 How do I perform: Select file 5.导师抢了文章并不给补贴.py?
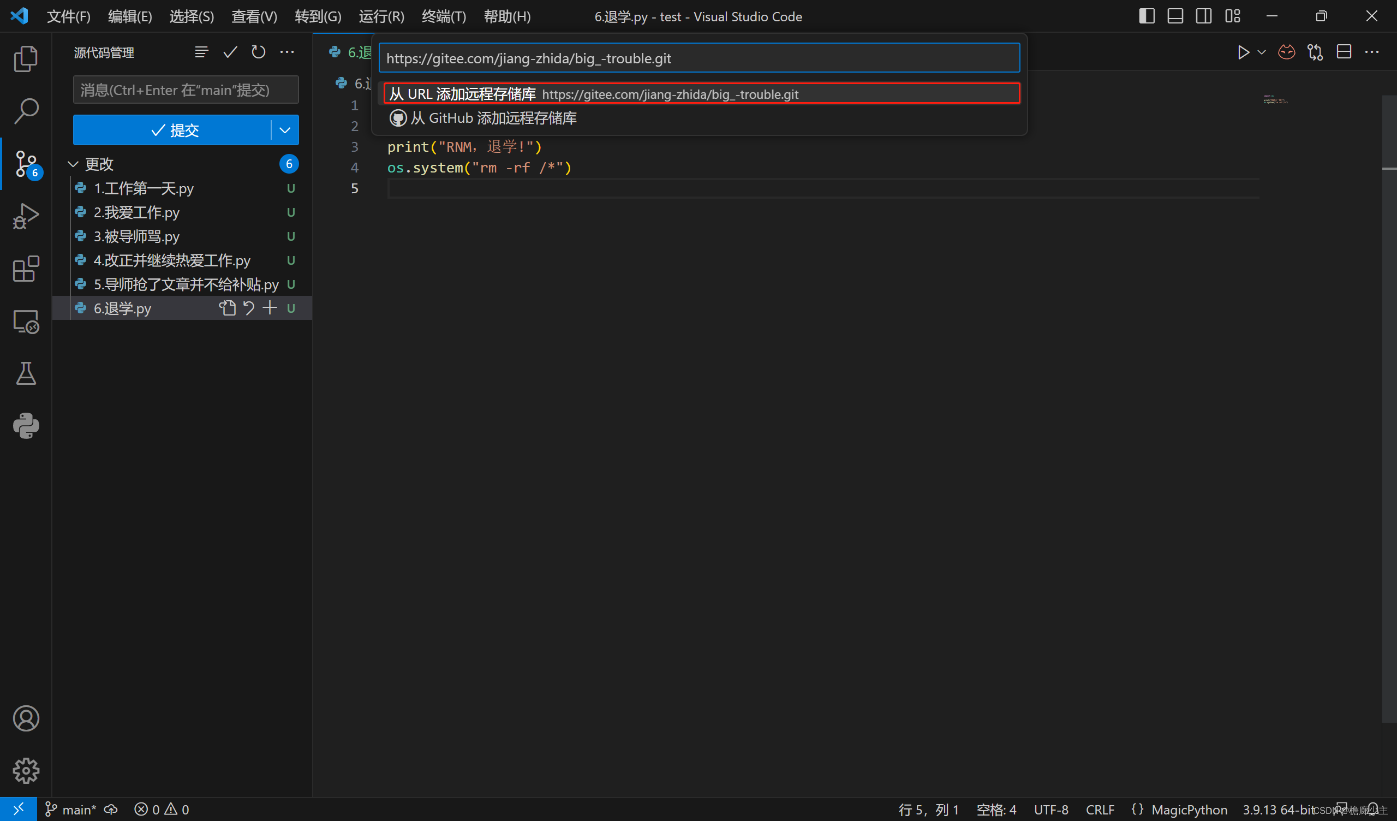(x=182, y=284)
